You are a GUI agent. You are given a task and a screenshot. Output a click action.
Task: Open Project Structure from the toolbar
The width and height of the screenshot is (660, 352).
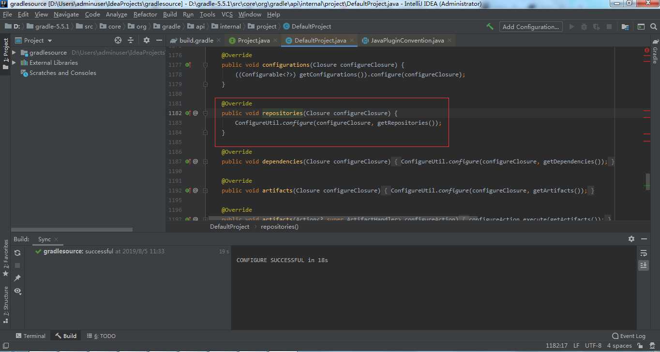(x=625, y=27)
